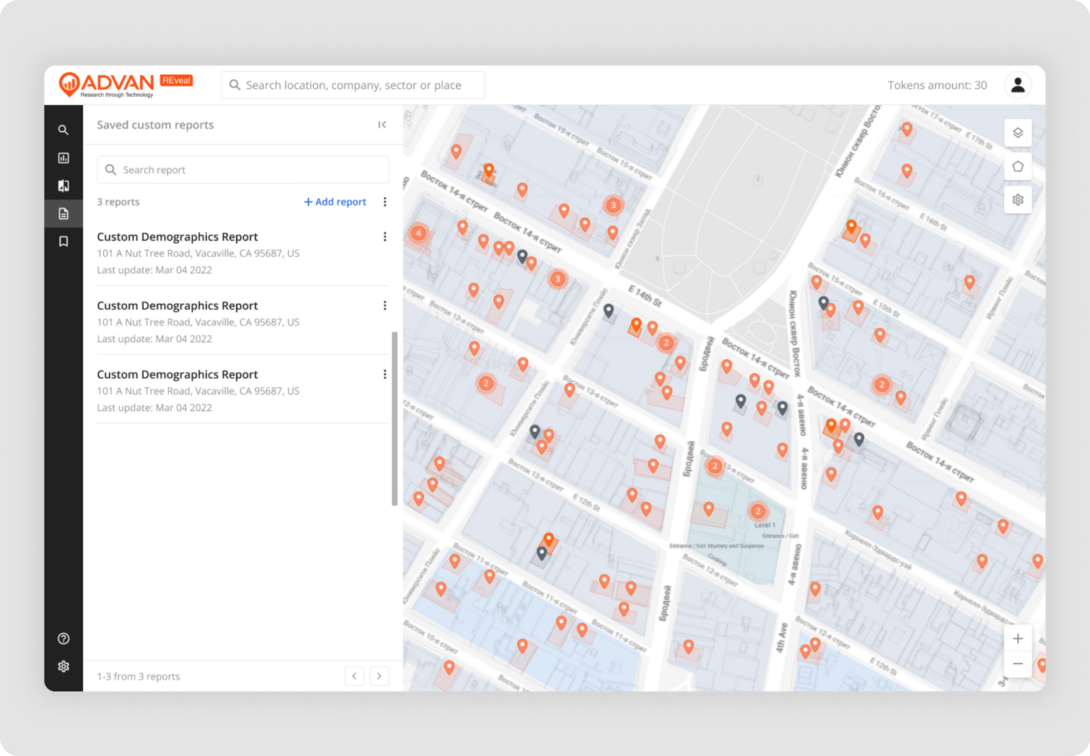The height and width of the screenshot is (756, 1090).
Task: Open the user account avatar menu
Action: coord(1017,84)
